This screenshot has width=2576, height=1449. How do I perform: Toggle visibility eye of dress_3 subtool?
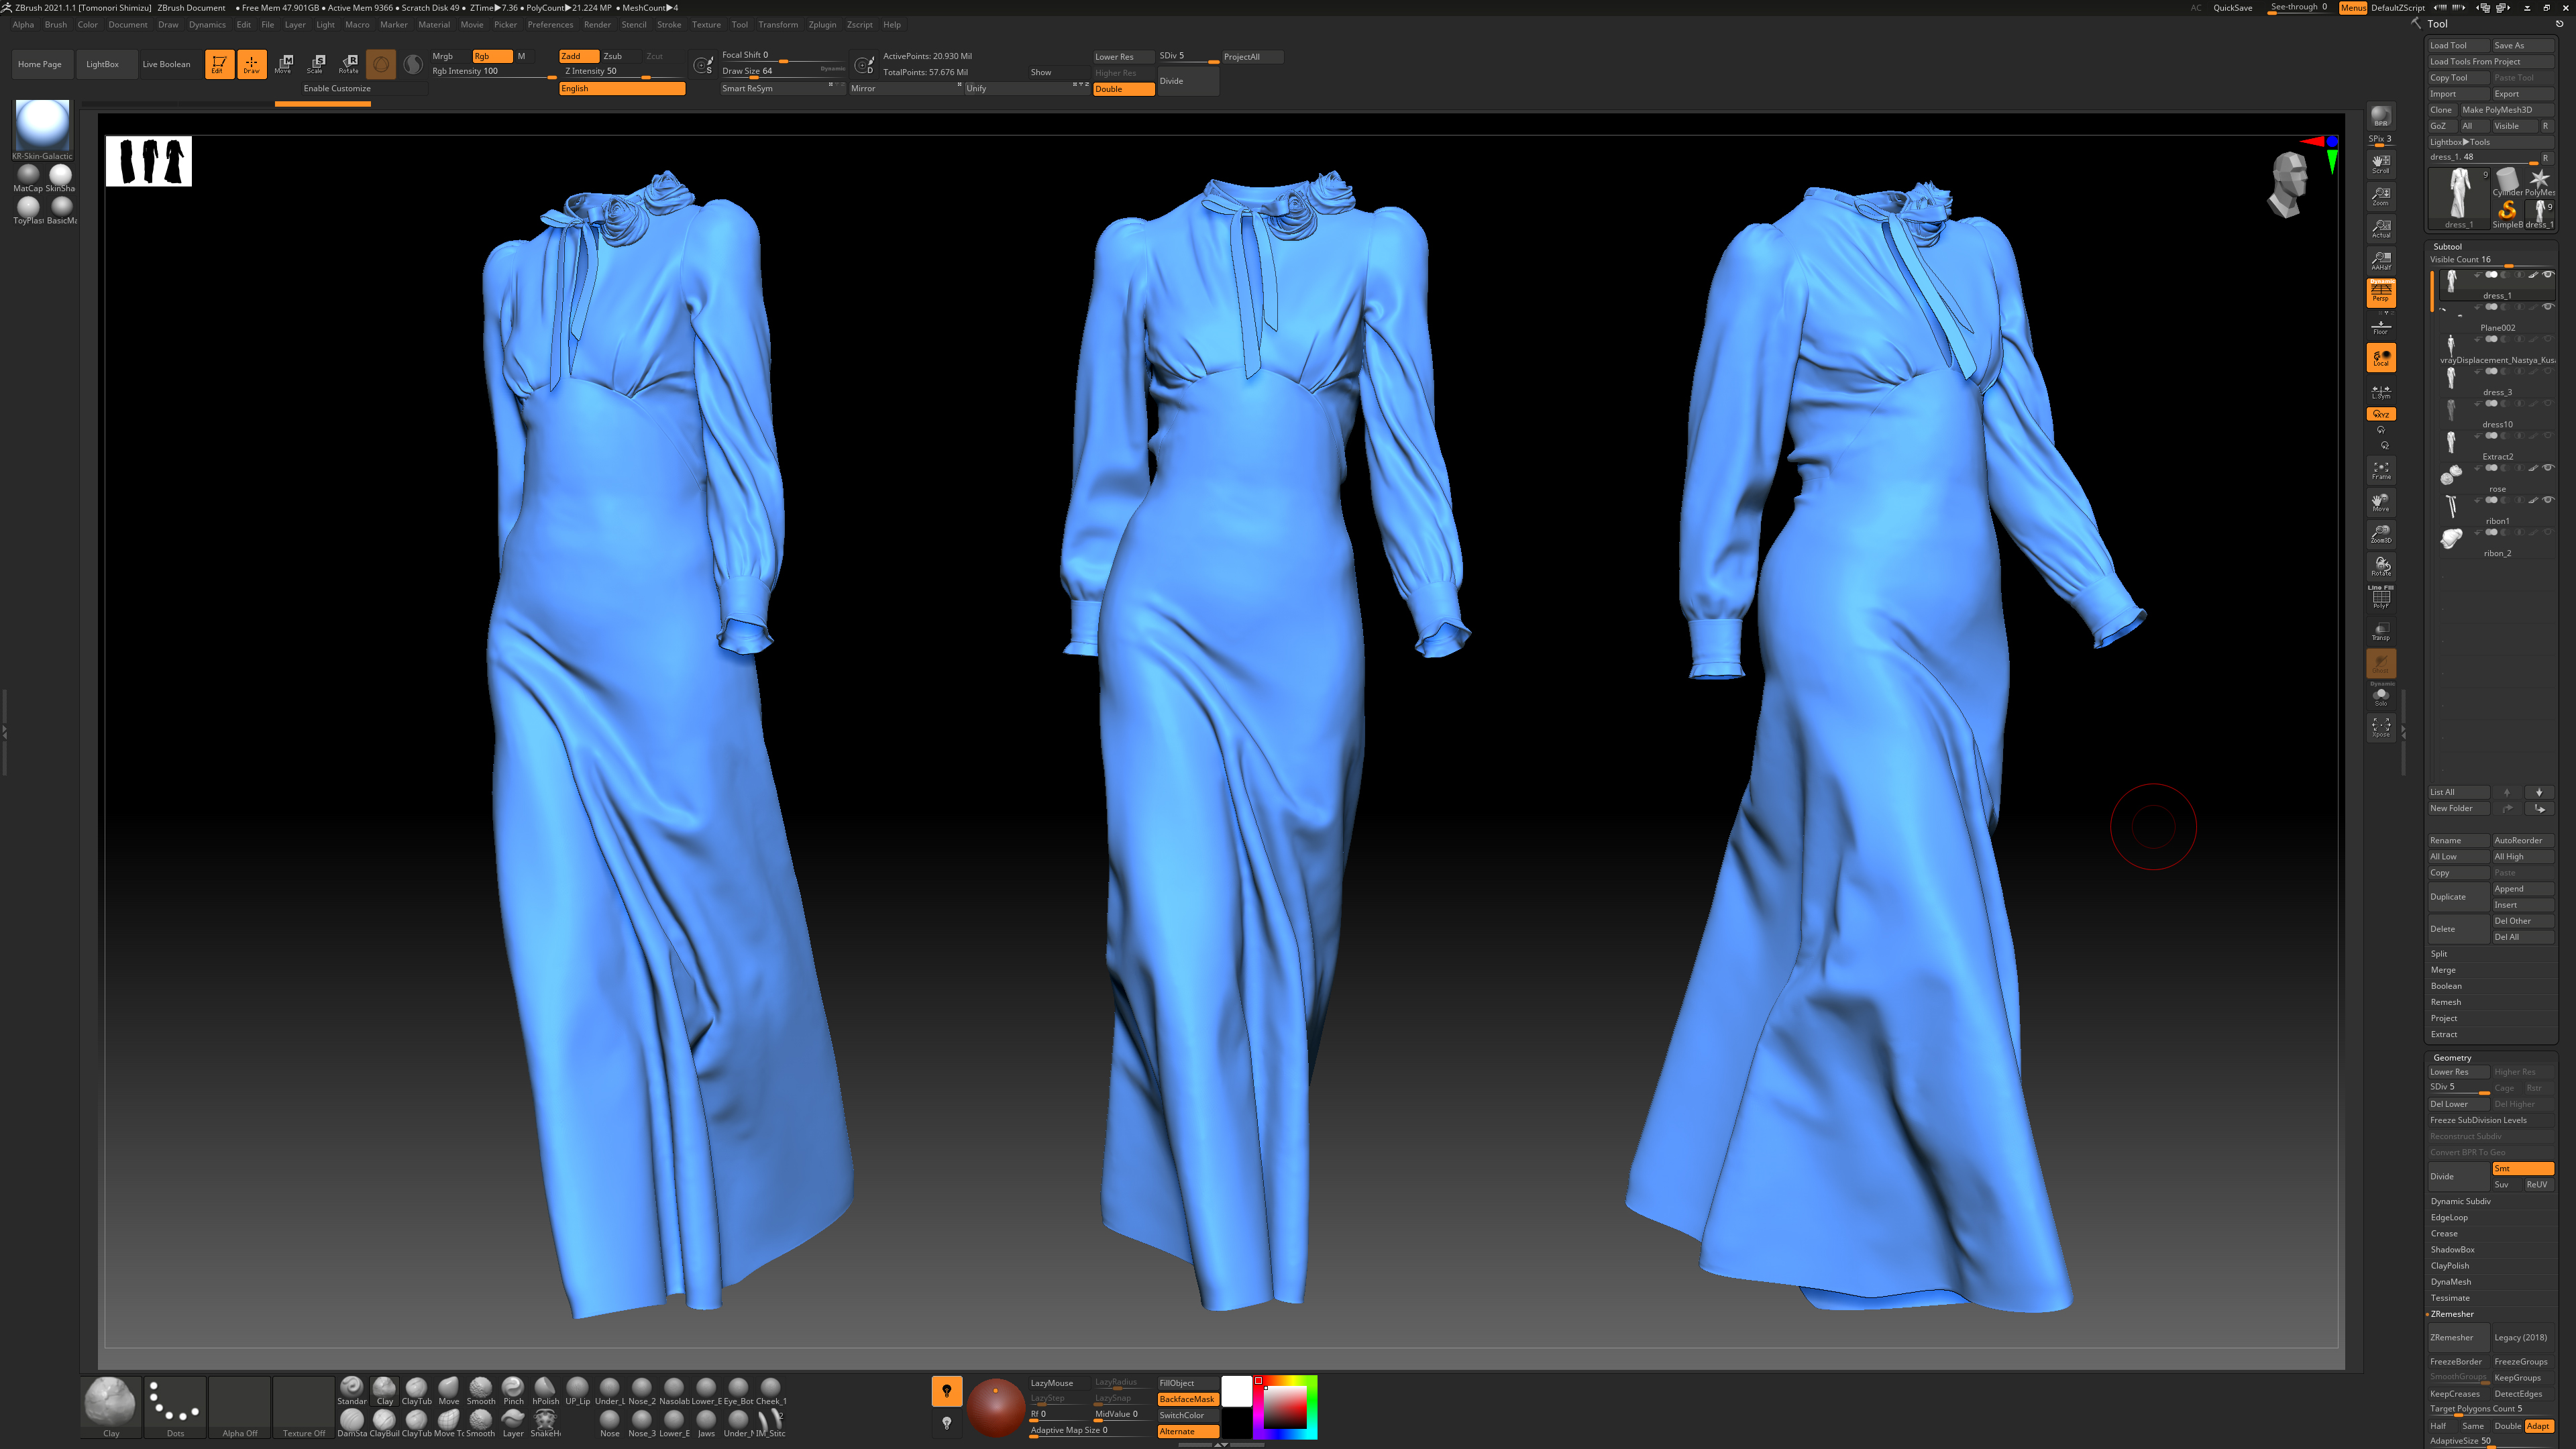(x=2547, y=371)
